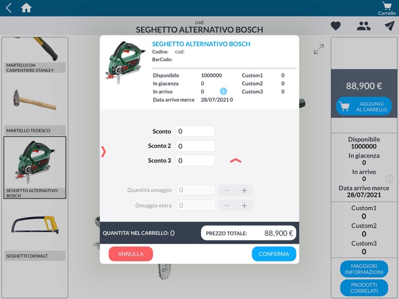Increase Quantità omaggio with plus
This screenshot has height=299, width=399.
pos(244,190)
